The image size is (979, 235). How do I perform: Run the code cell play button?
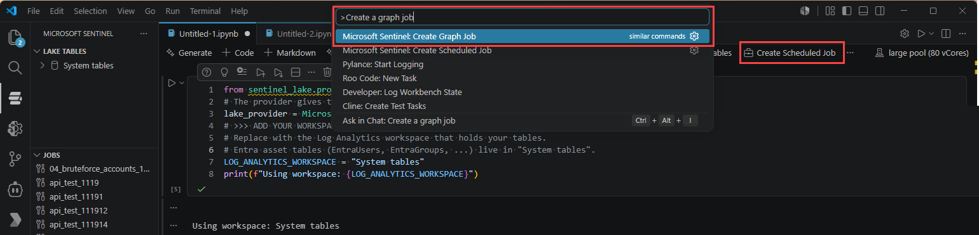(x=171, y=83)
